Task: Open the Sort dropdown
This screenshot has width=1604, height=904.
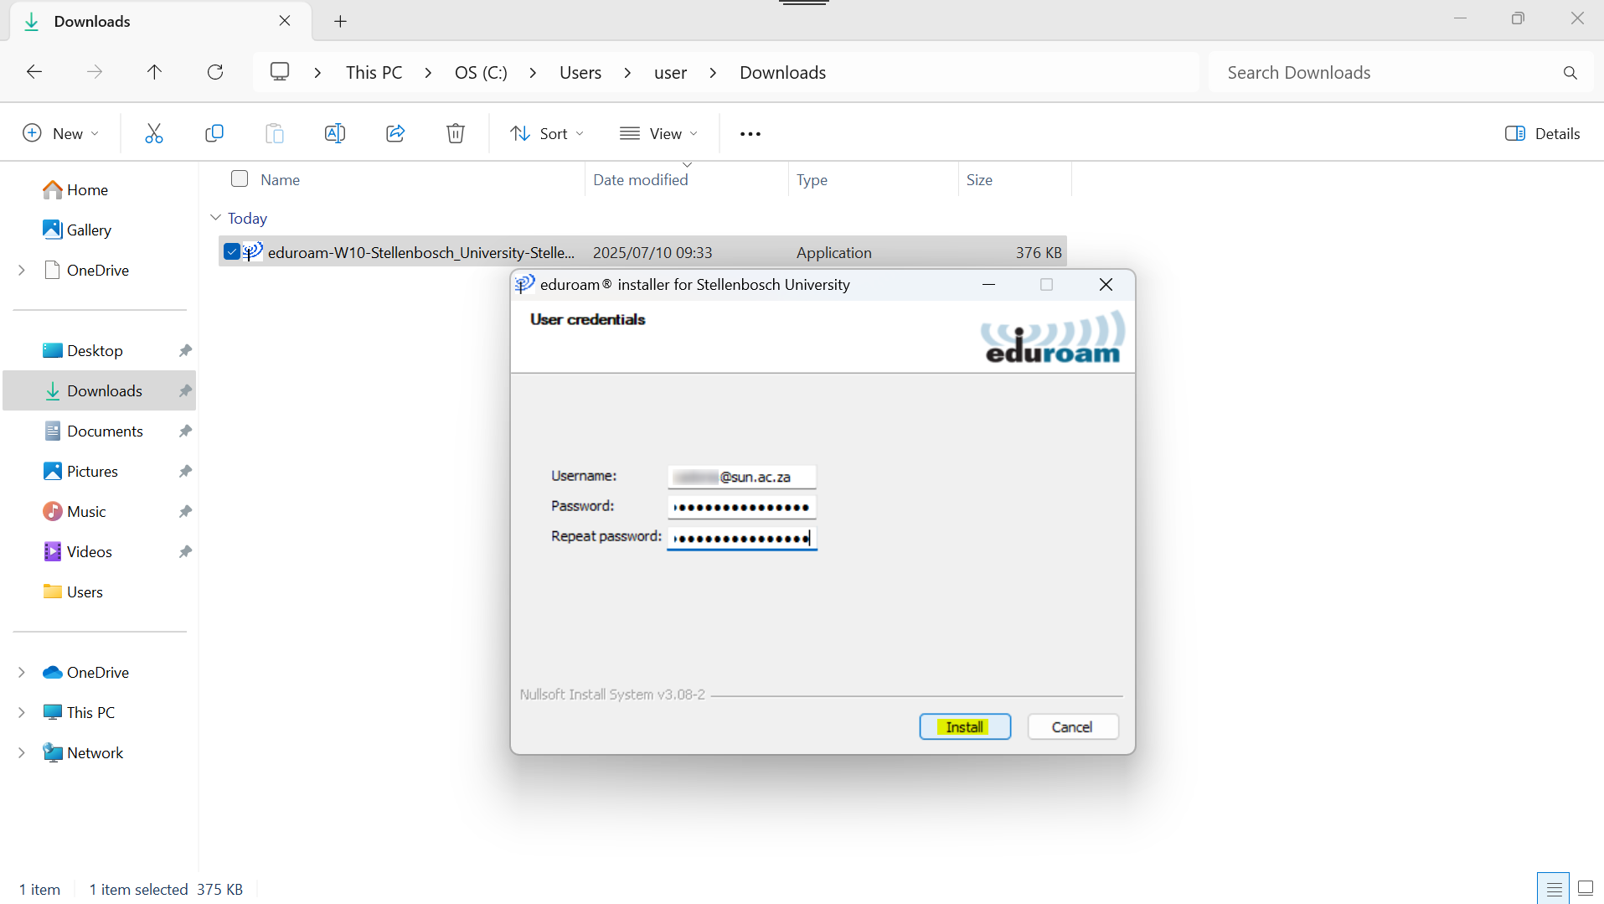Action: (548, 133)
